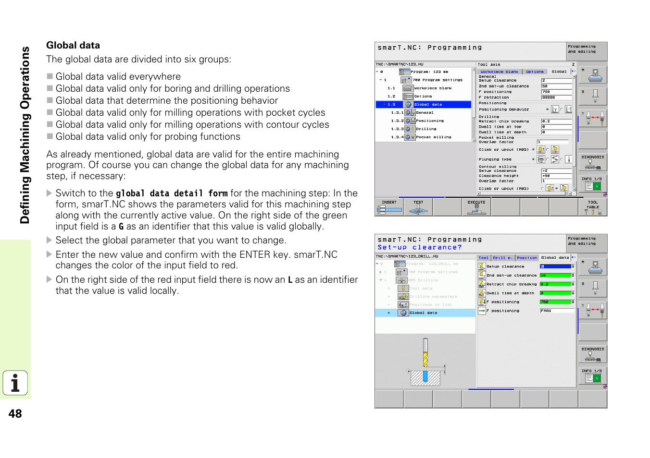Screen dimensions: 650x458
Task: Click the S spindle icon in upper screenshot
Action: click(593, 96)
